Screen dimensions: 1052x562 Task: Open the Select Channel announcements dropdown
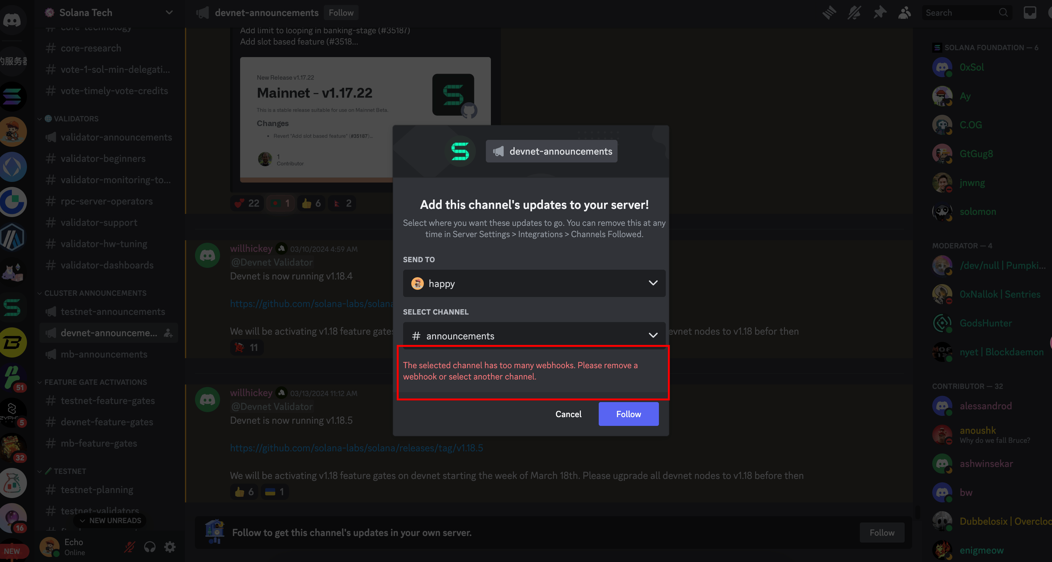(534, 335)
